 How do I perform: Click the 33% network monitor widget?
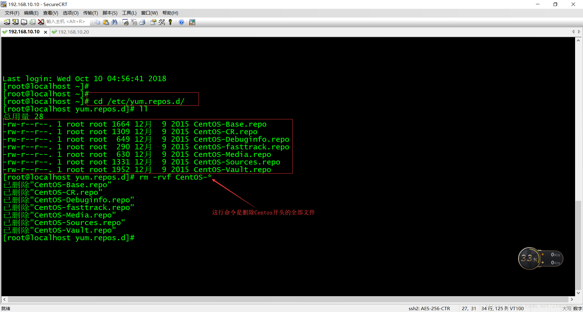[x=540, y=258]
